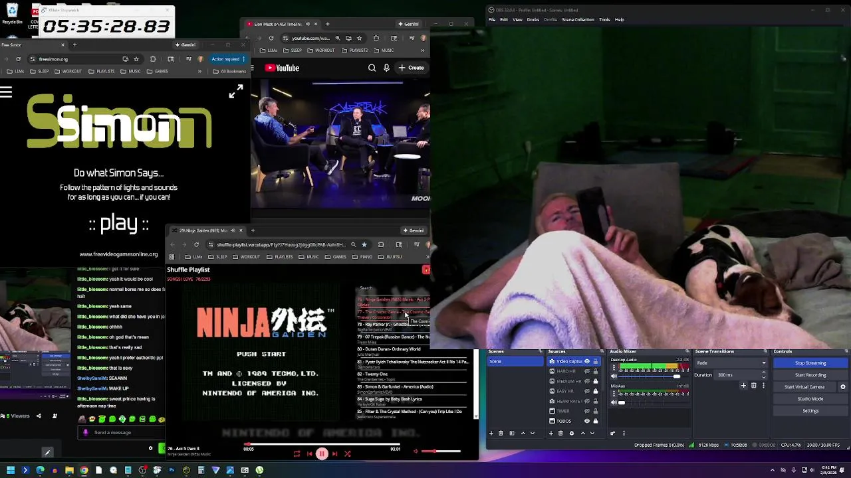Open the Scene Collection menu in OBS
851x478 pixels.
[x=578, y=20]
